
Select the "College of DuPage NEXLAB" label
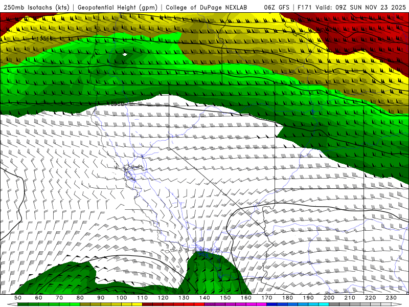pyautogui.click(x=207, y=8)
